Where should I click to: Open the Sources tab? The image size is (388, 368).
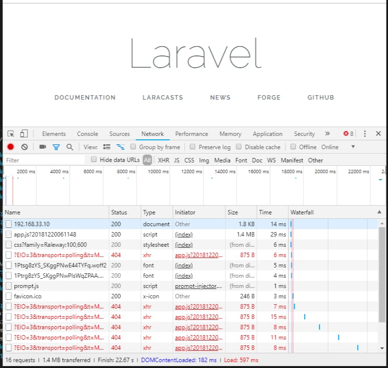pyautogui.click(x=119, y=133)
